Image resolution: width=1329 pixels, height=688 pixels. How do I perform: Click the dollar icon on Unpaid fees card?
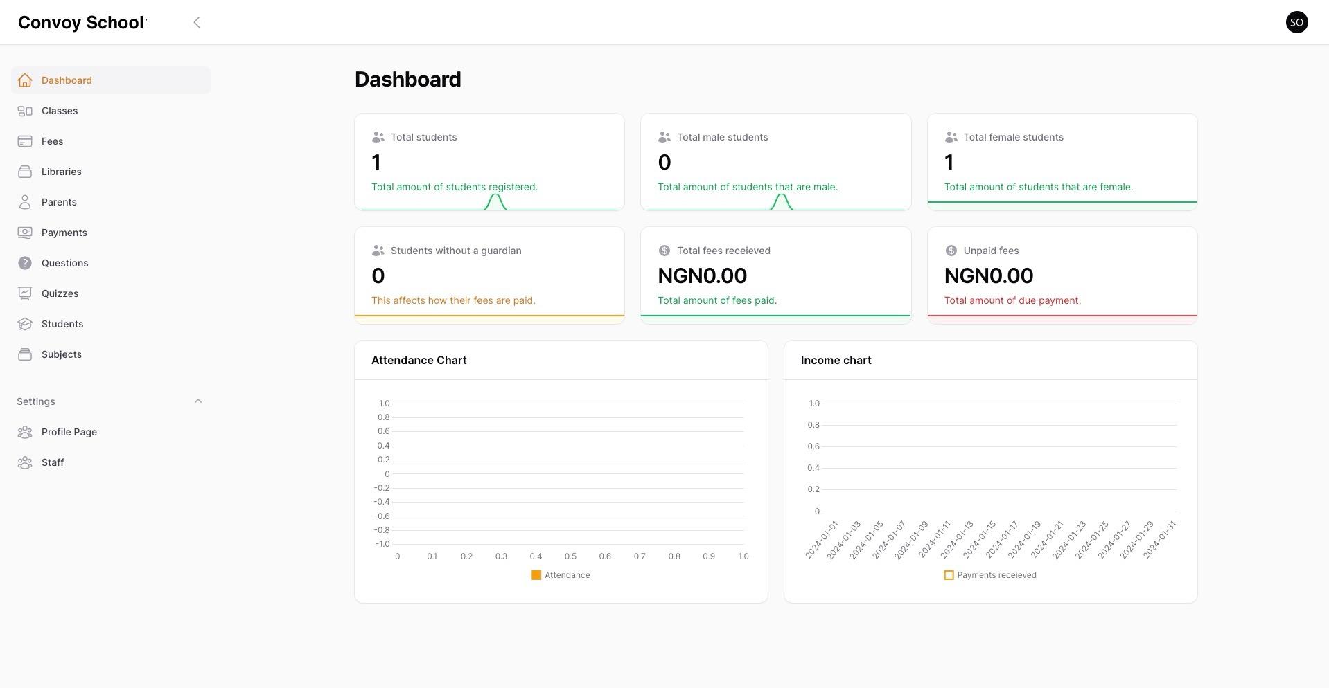pyautogui.click(x=951, y=251)
